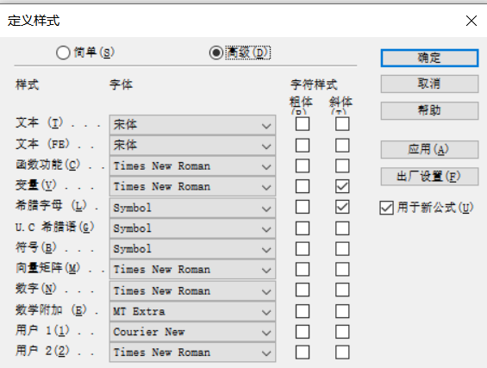487x368 pixels.
Task: Open font dropdown for 符号(B)
Action: pos(192,249)
